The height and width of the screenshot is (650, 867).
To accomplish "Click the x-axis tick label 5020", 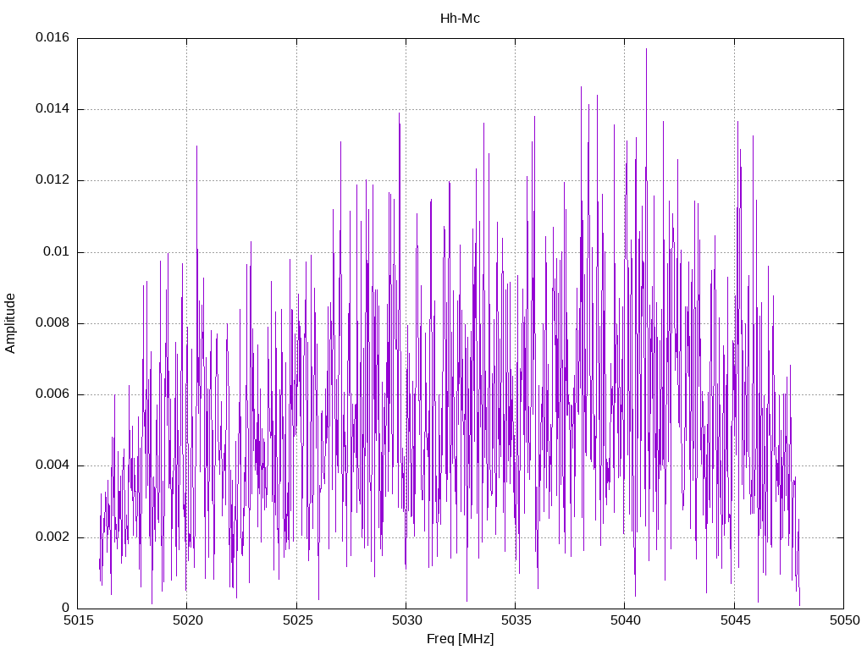I will (187, 620).
